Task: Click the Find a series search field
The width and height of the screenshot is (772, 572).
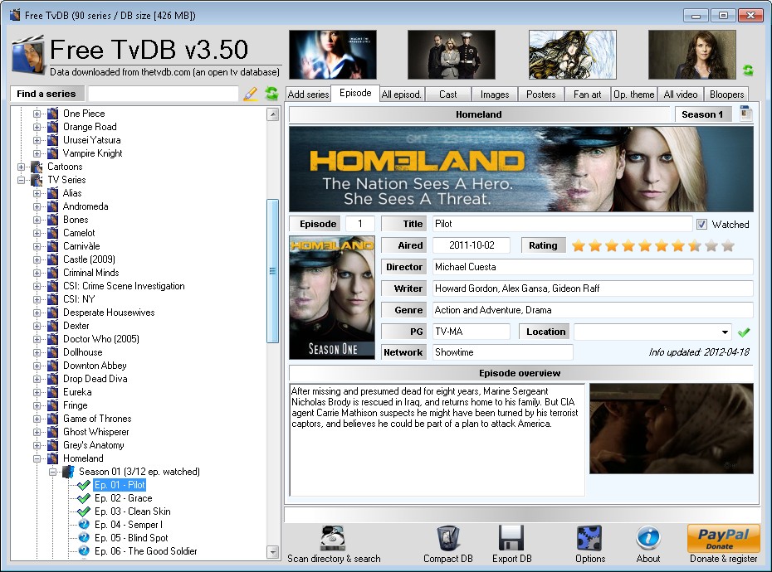Action: coord(163,94)
